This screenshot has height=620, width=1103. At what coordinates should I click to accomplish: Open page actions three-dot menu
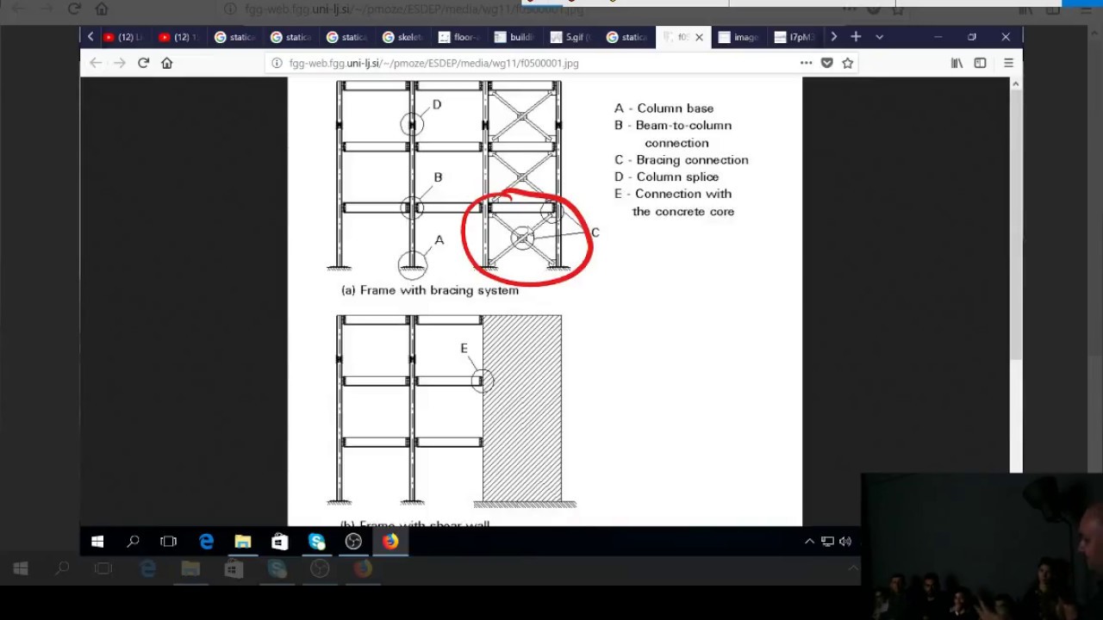click(806, 63)
